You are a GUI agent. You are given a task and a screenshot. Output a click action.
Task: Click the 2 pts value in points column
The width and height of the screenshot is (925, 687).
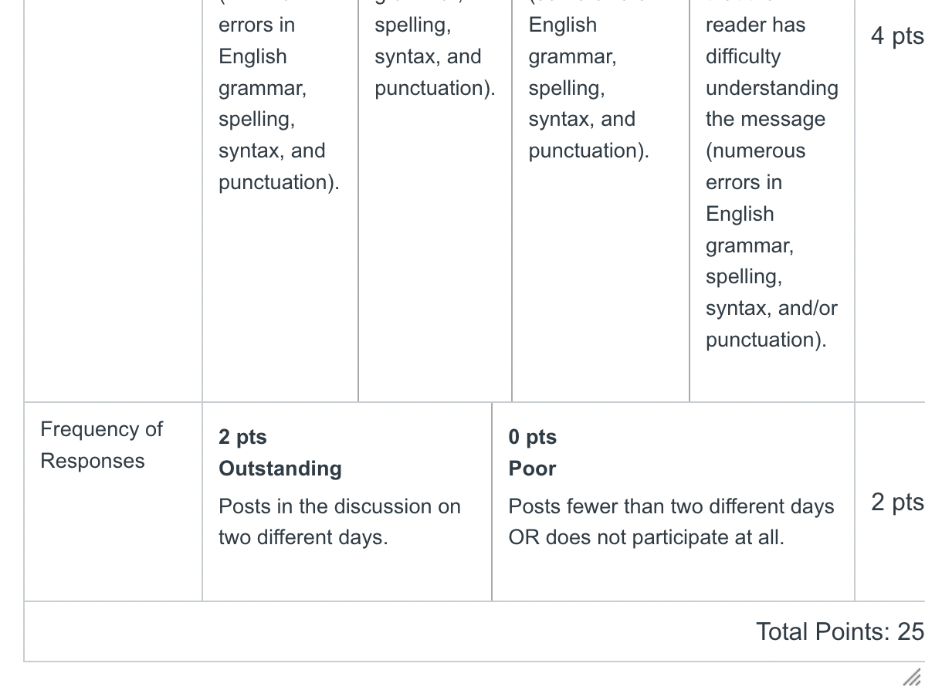coord(897,503)
